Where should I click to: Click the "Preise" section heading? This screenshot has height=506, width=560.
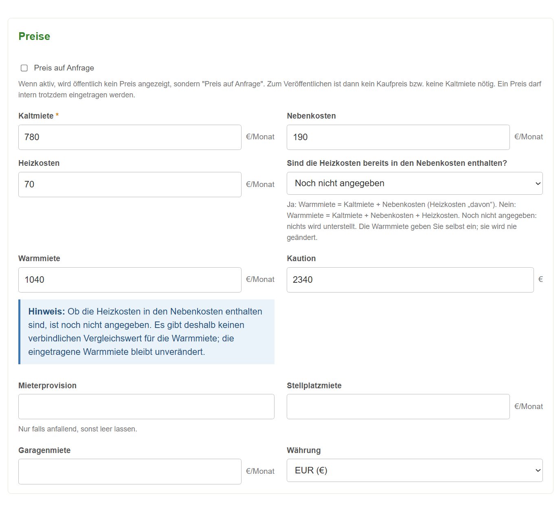[x=34, y=36]
